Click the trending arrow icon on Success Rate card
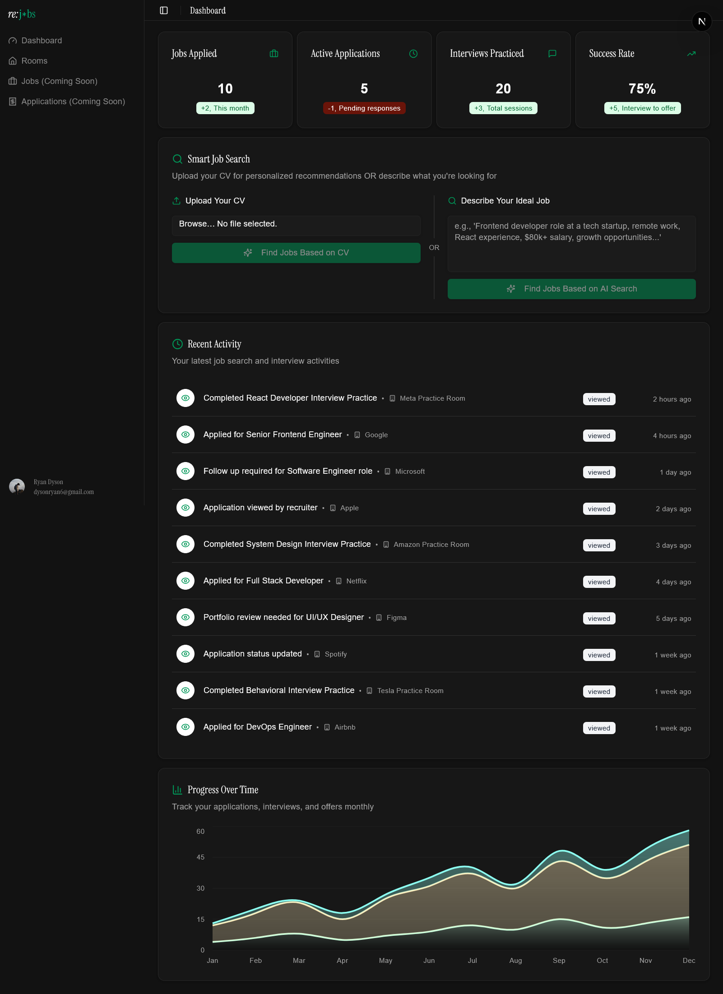The image size is (723, 994). [691, 53]
